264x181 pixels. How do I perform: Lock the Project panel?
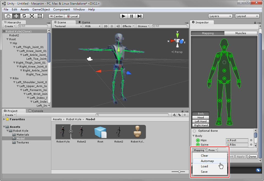(182, 111)
